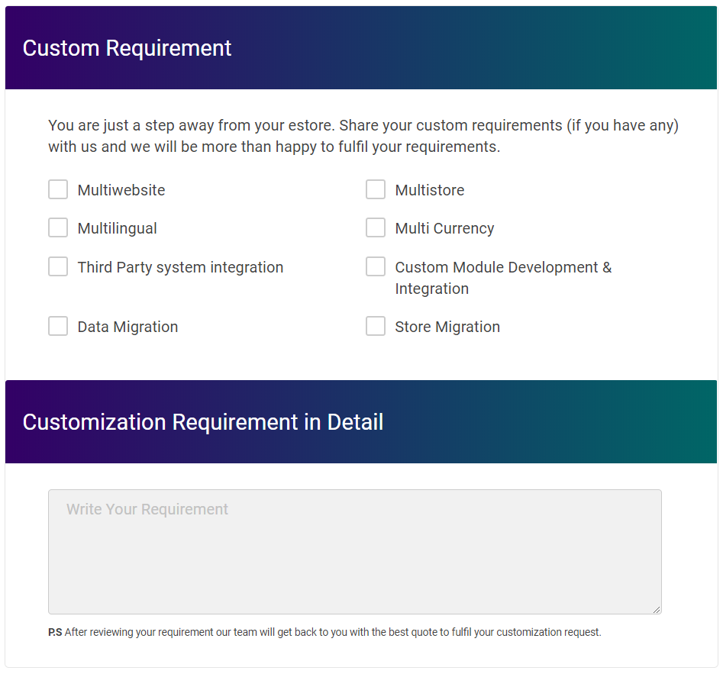Click the Third Party system integration label
The width and height of the screenshot is (723, 674).
pos(180,267)
